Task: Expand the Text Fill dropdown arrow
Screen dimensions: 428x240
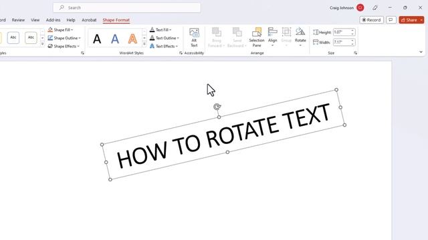Action: (x=170, y=30)
